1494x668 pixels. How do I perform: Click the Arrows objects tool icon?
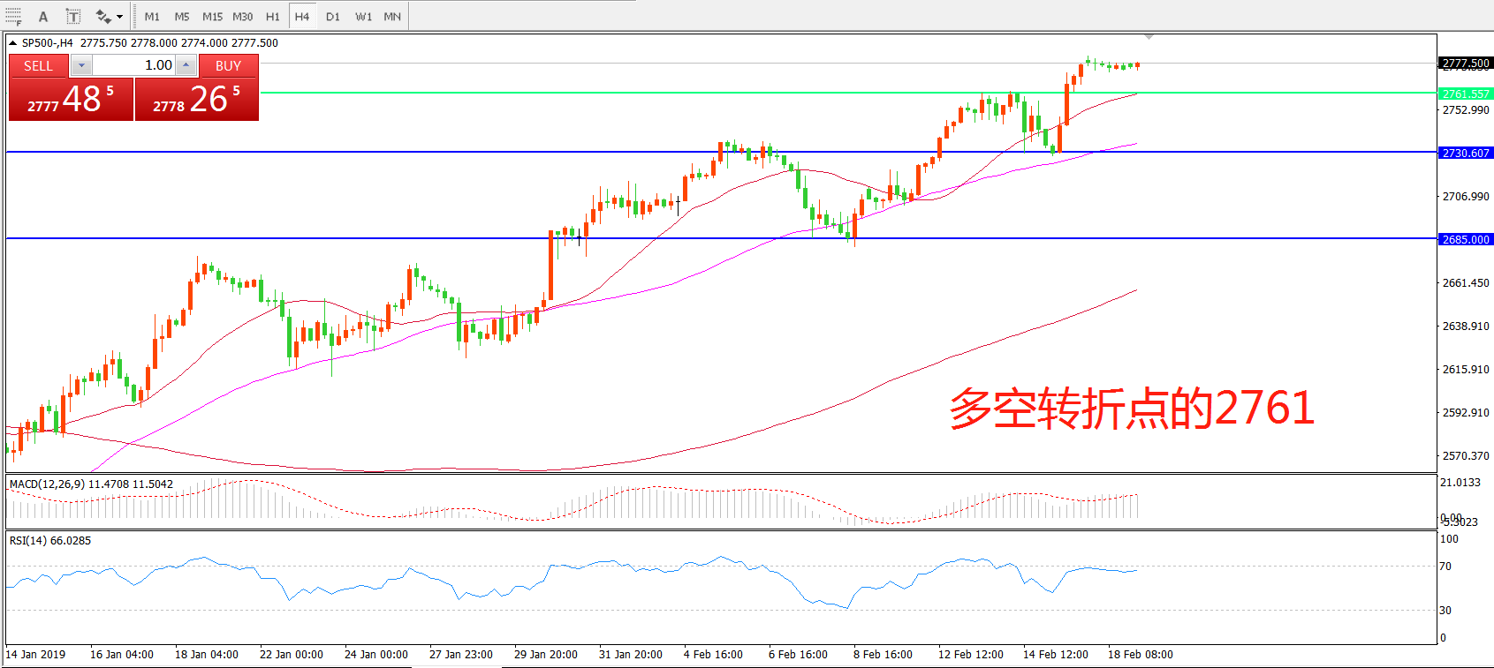coord(103,16)
